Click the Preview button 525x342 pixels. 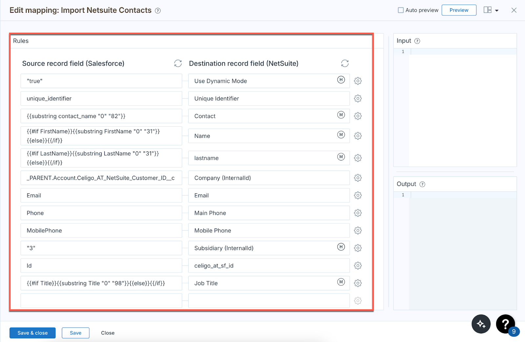[x=459, y=10]
